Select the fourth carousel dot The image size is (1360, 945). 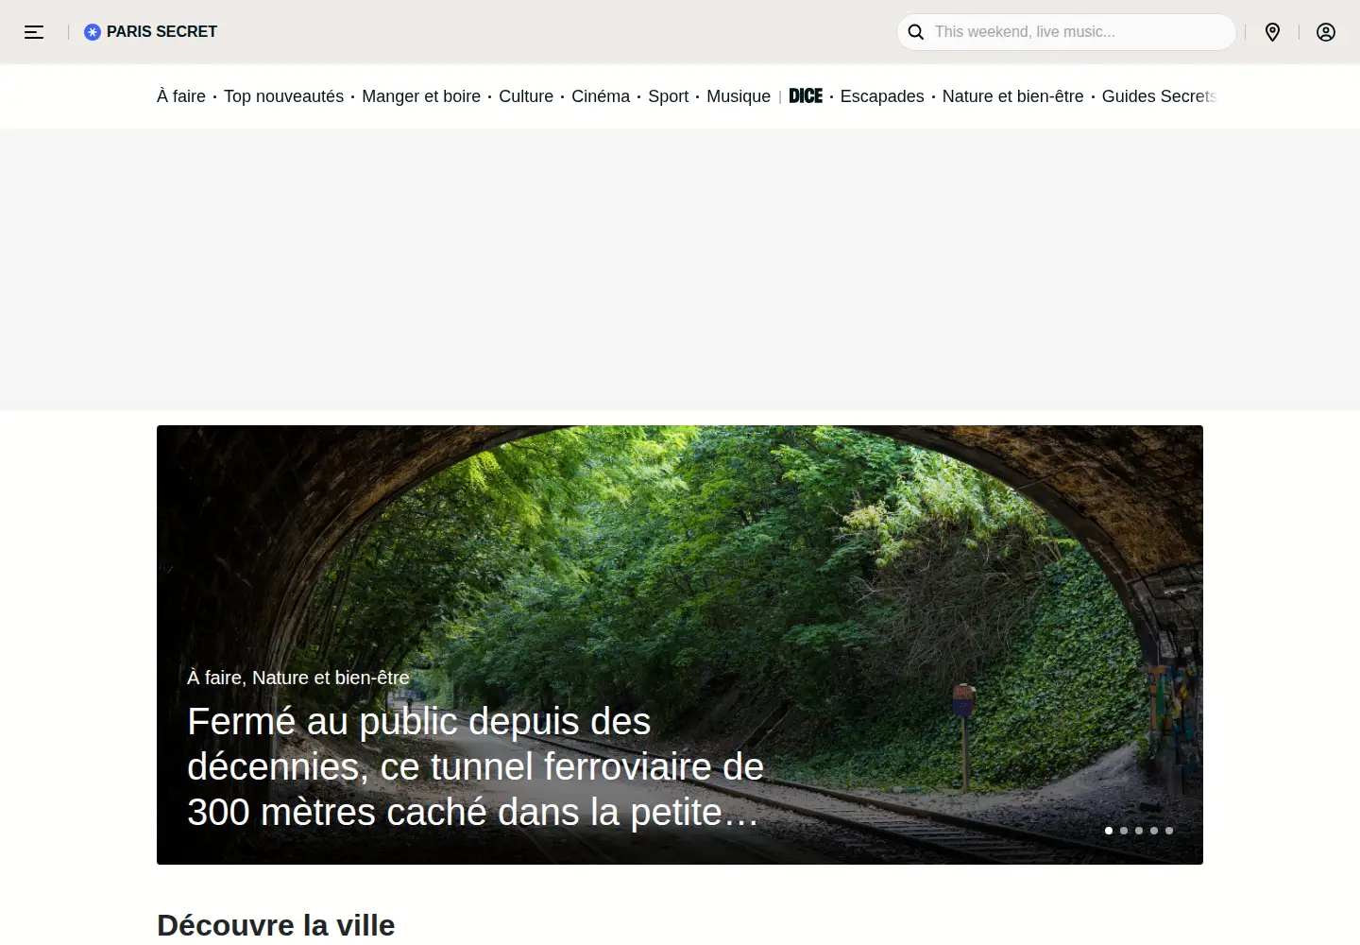pyautogui.click(x=1154, y=831)
